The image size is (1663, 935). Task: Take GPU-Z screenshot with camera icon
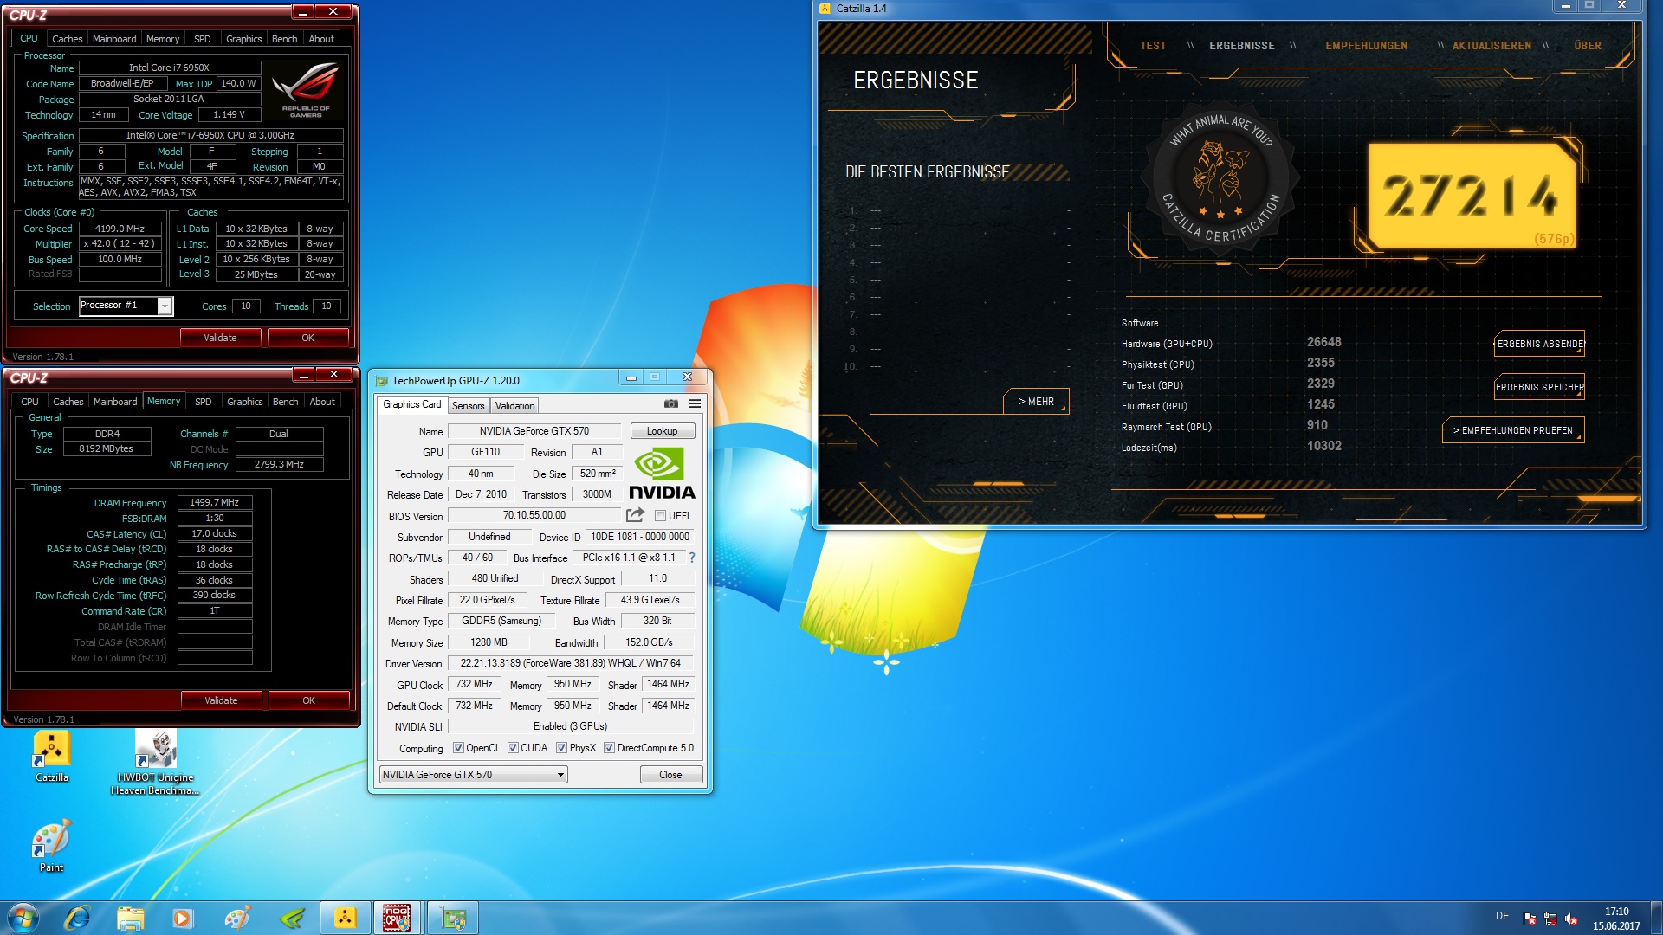670,404
